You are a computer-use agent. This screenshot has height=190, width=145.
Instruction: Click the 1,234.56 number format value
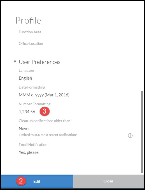point(27,112)
